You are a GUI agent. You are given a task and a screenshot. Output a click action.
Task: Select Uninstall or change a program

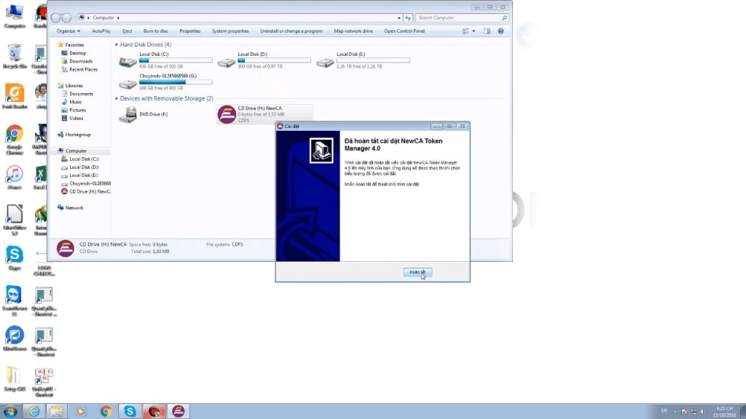coord(291,31)
